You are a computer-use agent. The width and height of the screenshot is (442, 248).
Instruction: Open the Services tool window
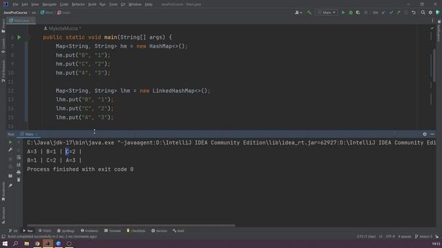[160, 231]
